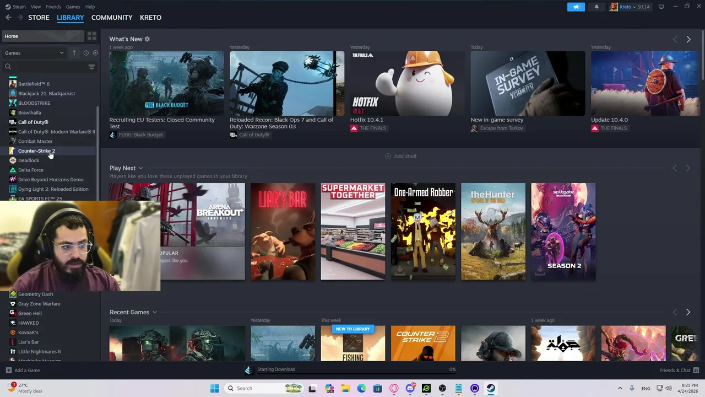This screenshot has height=397, width=705.
Task: Select Battlefield™ 6 in library list
Action: point(34,84)
